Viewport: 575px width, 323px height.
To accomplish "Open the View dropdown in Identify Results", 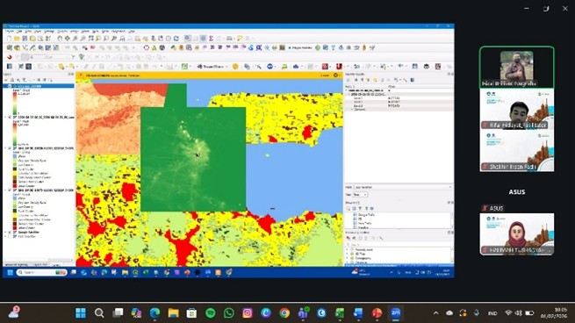I will [x=360, y=194].
